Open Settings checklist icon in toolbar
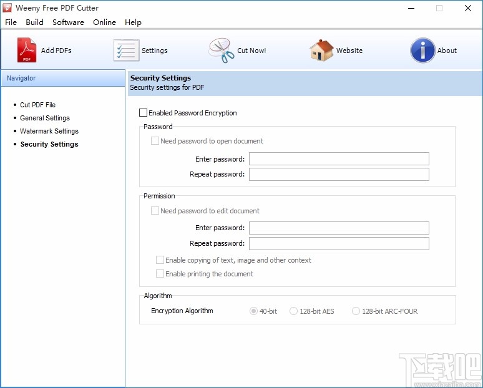The image size is (483, 388). click(126, 50)
